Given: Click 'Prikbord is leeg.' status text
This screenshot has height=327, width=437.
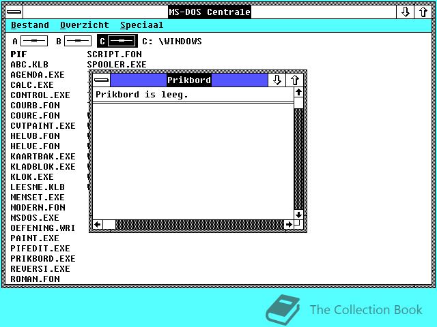Looking at the screenshot, I should tap(141, 95).
